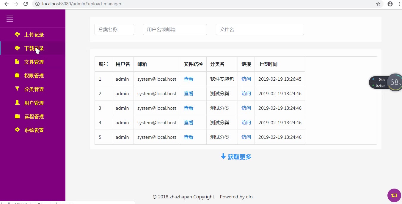Click 访问 link in row 3
Image resolution: width=402 pixels, height=204 pixels.
coord(246,108)
